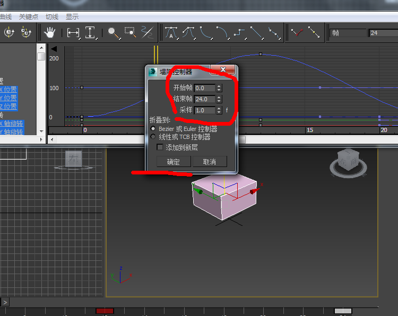Open the 关键点 menu

point(29,17)
